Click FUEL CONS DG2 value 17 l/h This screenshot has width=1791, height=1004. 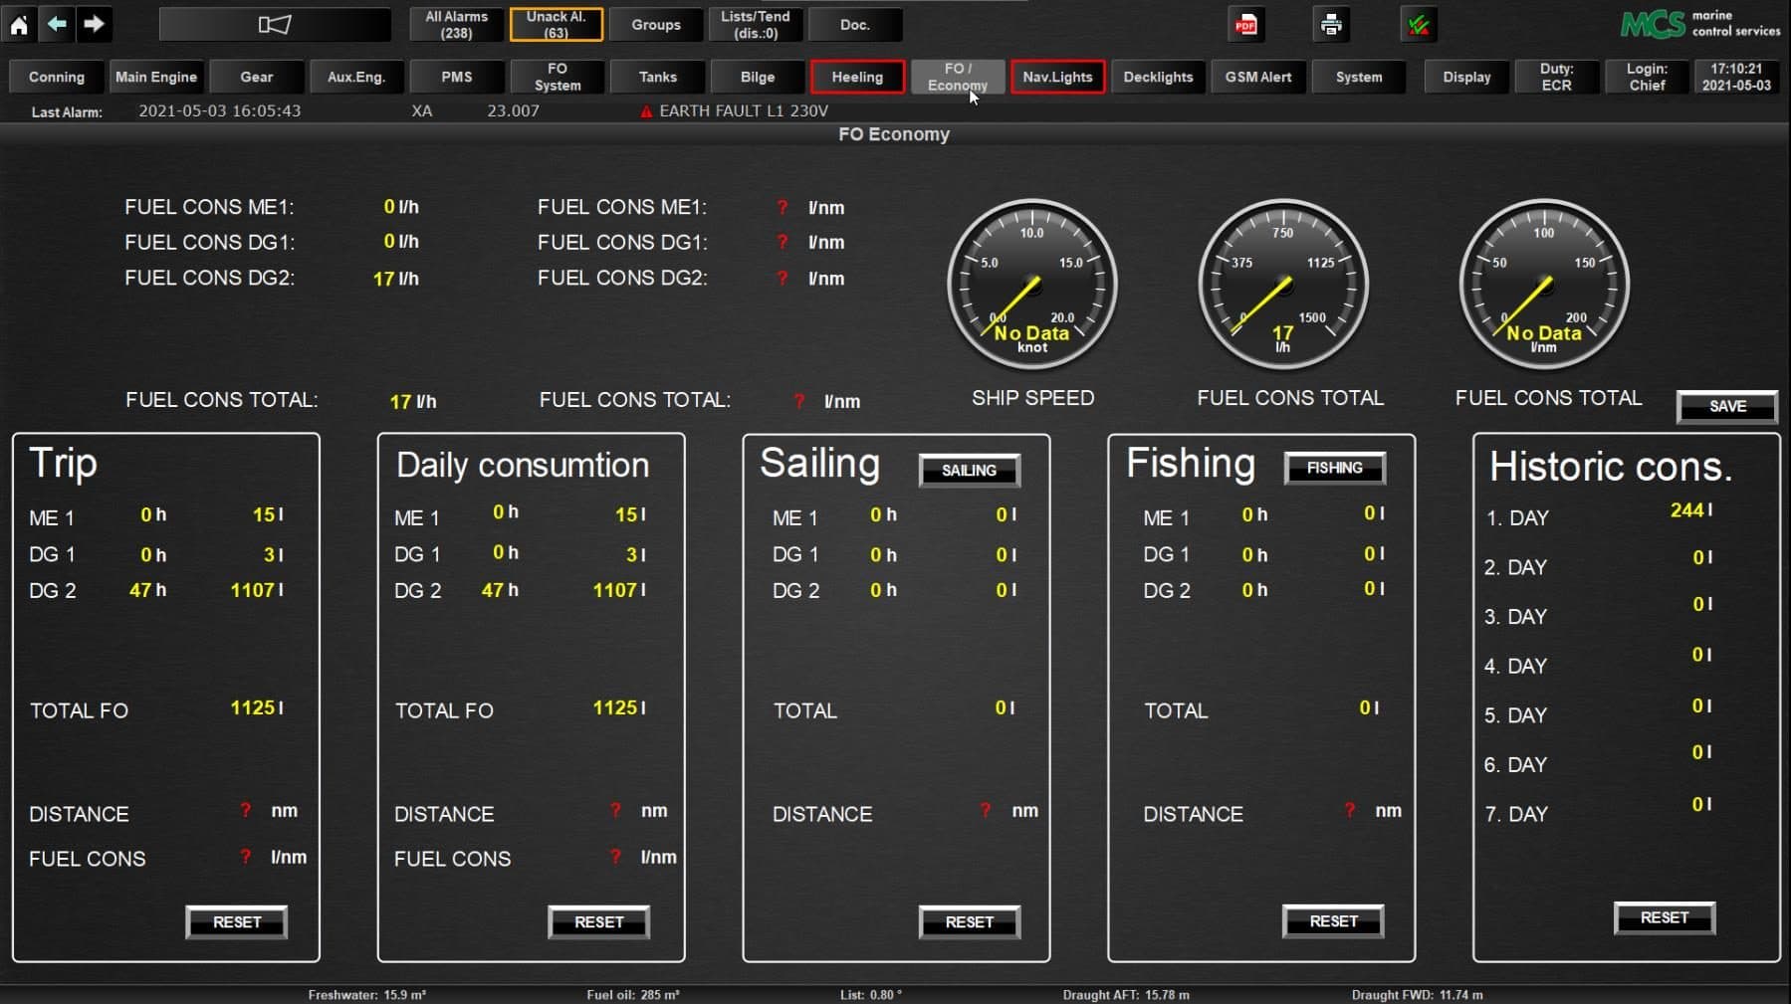pos(395,279)
